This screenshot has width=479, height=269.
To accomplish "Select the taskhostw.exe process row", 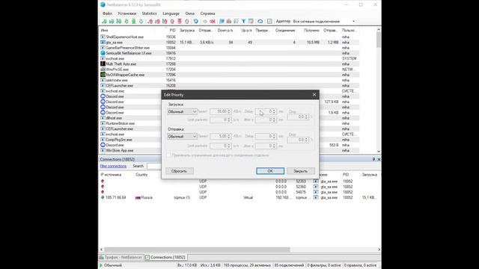I will point(229,80).
